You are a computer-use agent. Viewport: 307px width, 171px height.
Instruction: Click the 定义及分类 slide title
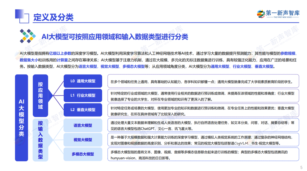tap(53, 17)
